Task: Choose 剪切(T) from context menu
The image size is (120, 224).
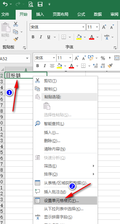Action: pos(66,81)
